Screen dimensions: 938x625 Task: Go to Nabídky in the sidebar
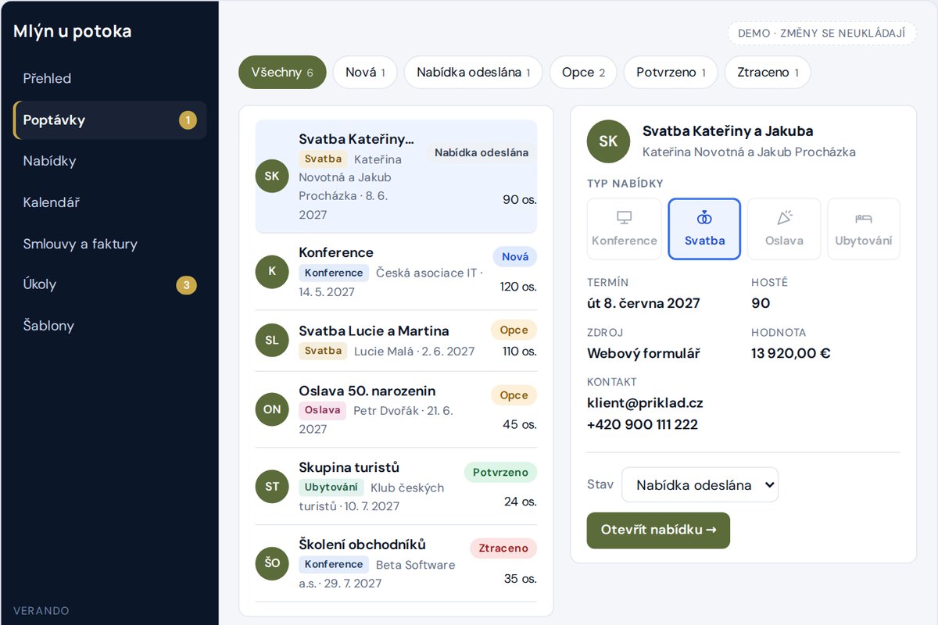tap(110, 161)
